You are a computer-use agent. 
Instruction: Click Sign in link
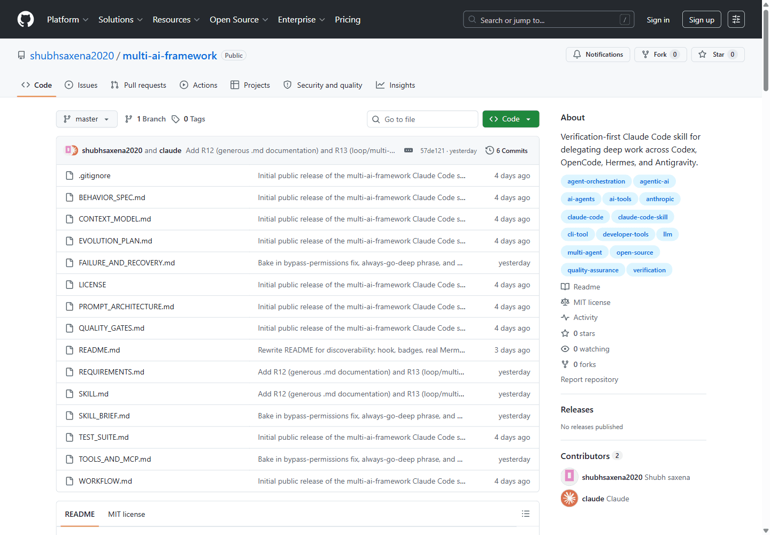[658, 20]
